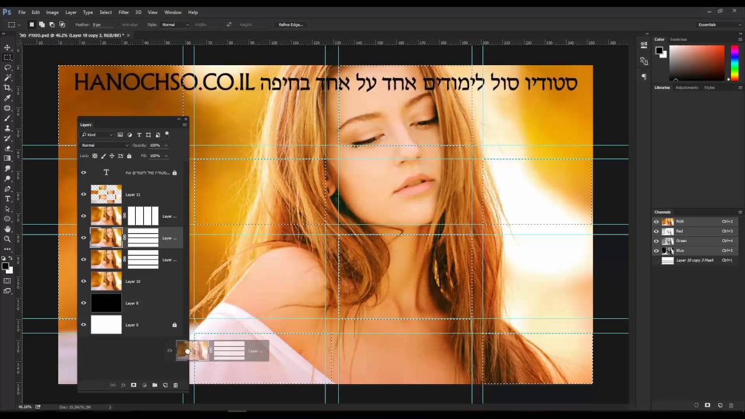This screenshot has width=745, height=419.
Task: Select the Rectangular Marquee tool
Action: pyautogui.click(x=8, y=58)
